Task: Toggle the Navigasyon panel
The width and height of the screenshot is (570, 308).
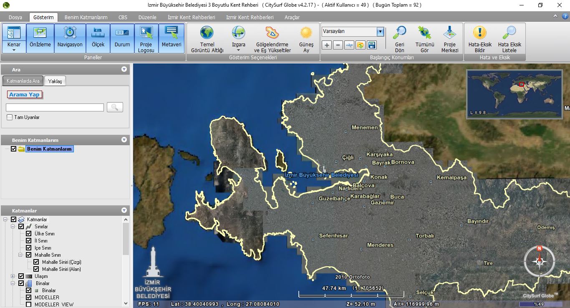Action: tap(70, 38)
